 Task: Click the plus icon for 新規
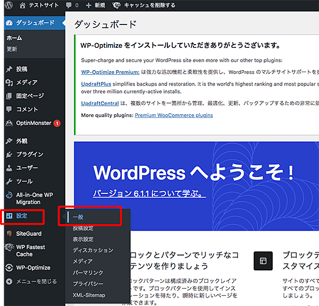pos(88,5)
